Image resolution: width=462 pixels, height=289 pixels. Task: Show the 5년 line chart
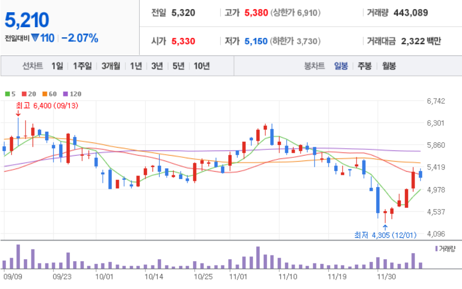[x=179, y=66]
